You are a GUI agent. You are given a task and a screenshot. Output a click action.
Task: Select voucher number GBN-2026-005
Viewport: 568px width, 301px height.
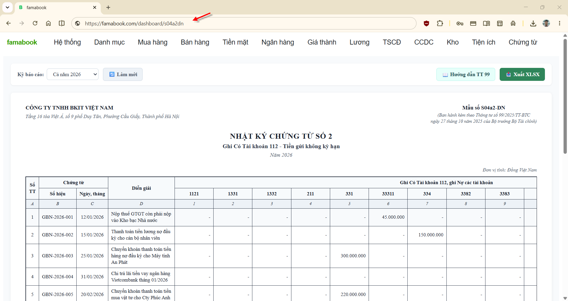click(x=57, y=295)
